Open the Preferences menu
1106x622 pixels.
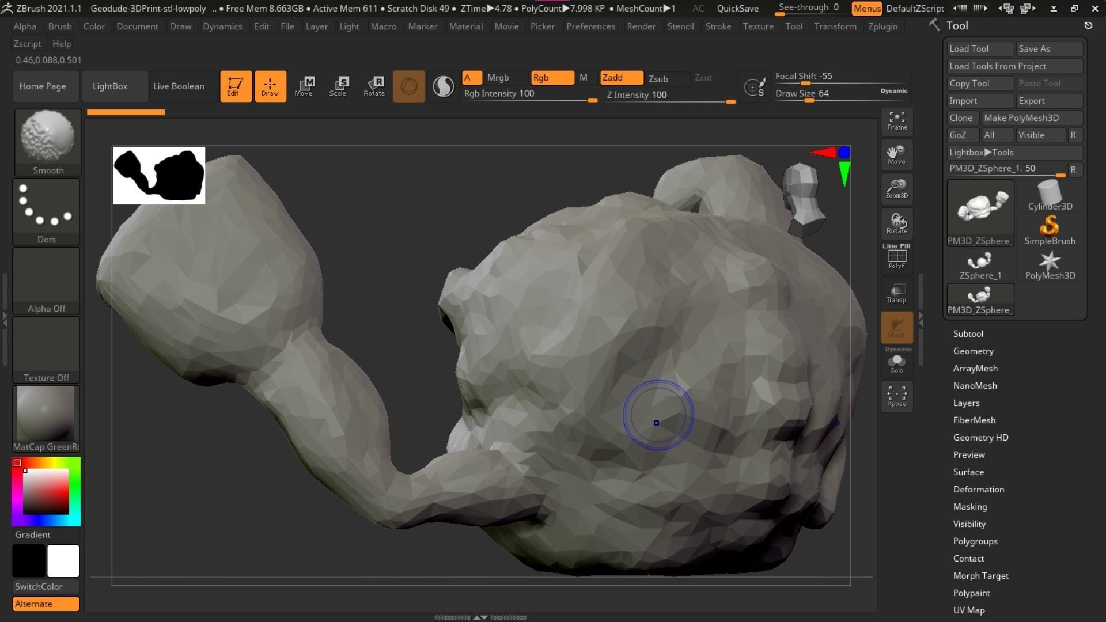[x=590, y=26]
